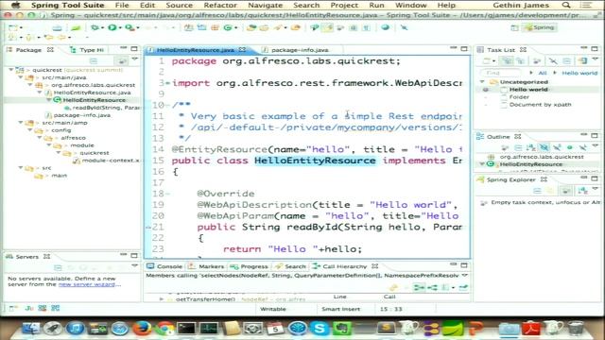This screenshot has height=340, width=605.
Task: Toggle Hide Non-Public Members green dot
Action: [x=570, y=147]
